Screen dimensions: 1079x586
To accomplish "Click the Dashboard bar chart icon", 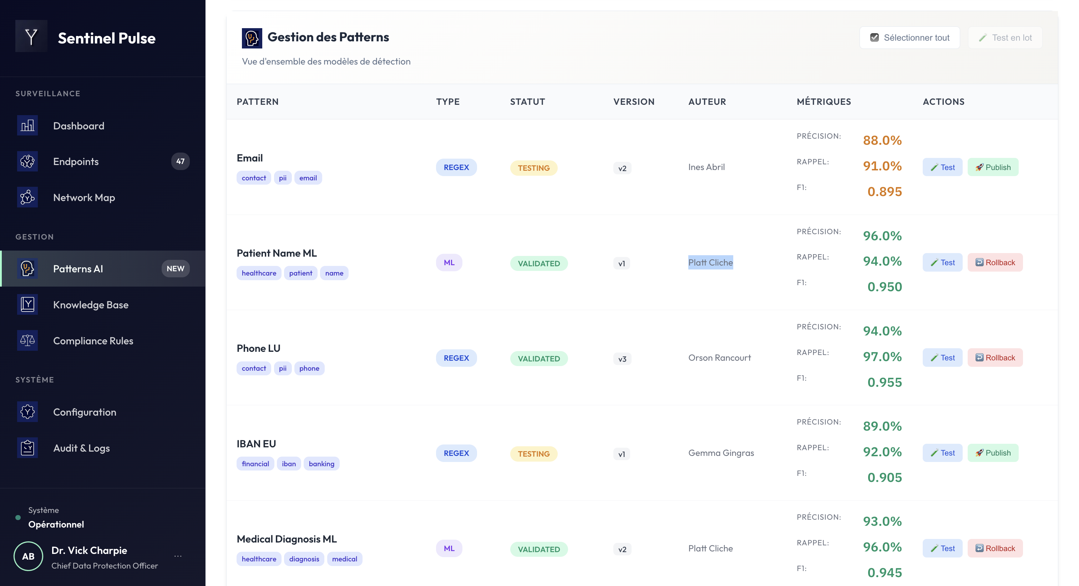I will pyautogui.click(x=27, y=125).
